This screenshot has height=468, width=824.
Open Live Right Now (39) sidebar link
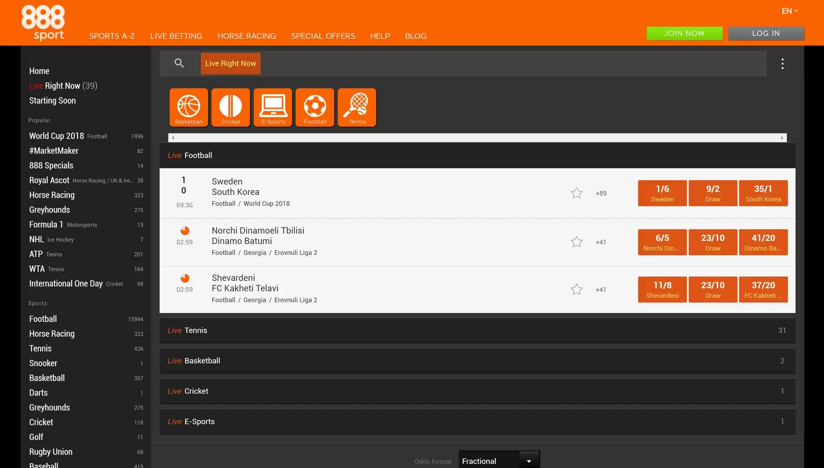[63, 86]
